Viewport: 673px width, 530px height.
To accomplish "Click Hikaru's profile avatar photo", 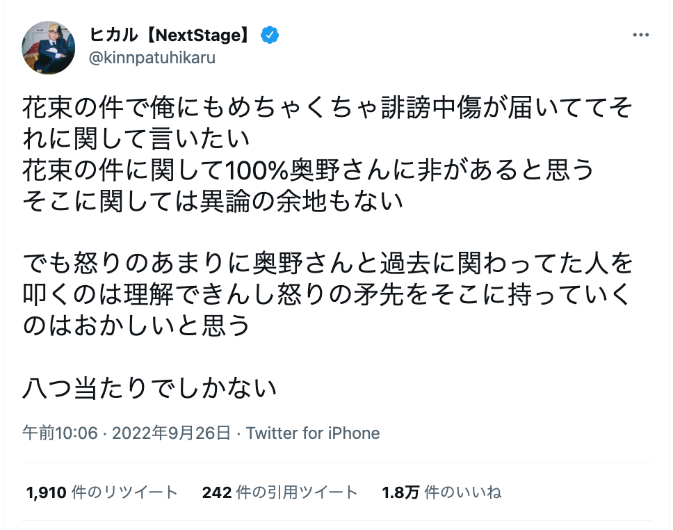I will [48, 48].
